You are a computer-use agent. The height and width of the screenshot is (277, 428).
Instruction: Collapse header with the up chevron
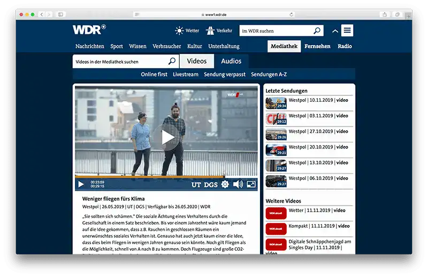335,31
